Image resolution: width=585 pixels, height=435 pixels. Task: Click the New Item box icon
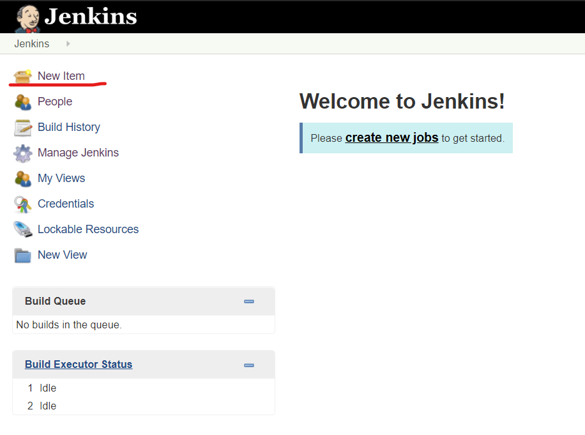point(23,76)
